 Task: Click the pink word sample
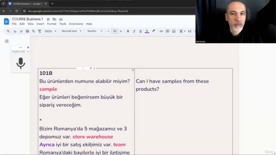point(48,89)
